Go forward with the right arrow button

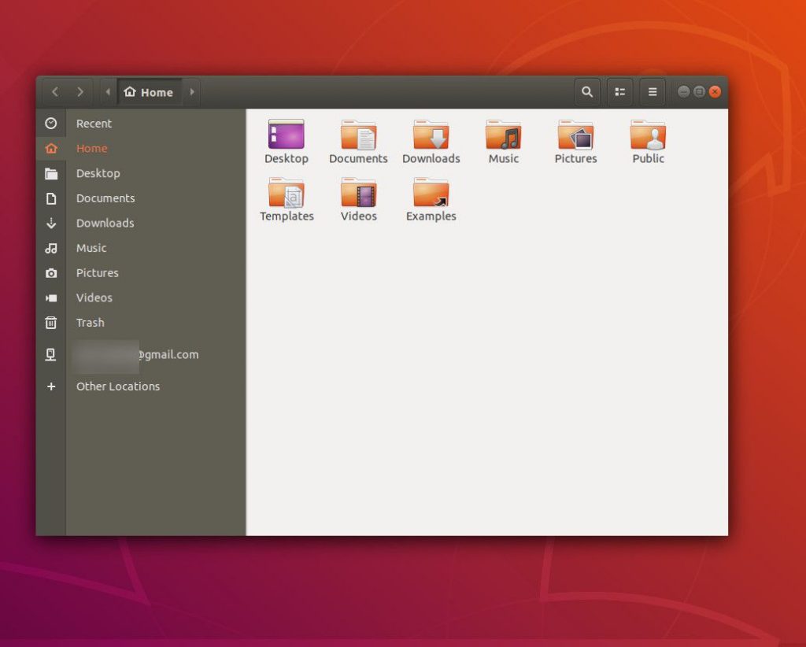tap(79, 92)
